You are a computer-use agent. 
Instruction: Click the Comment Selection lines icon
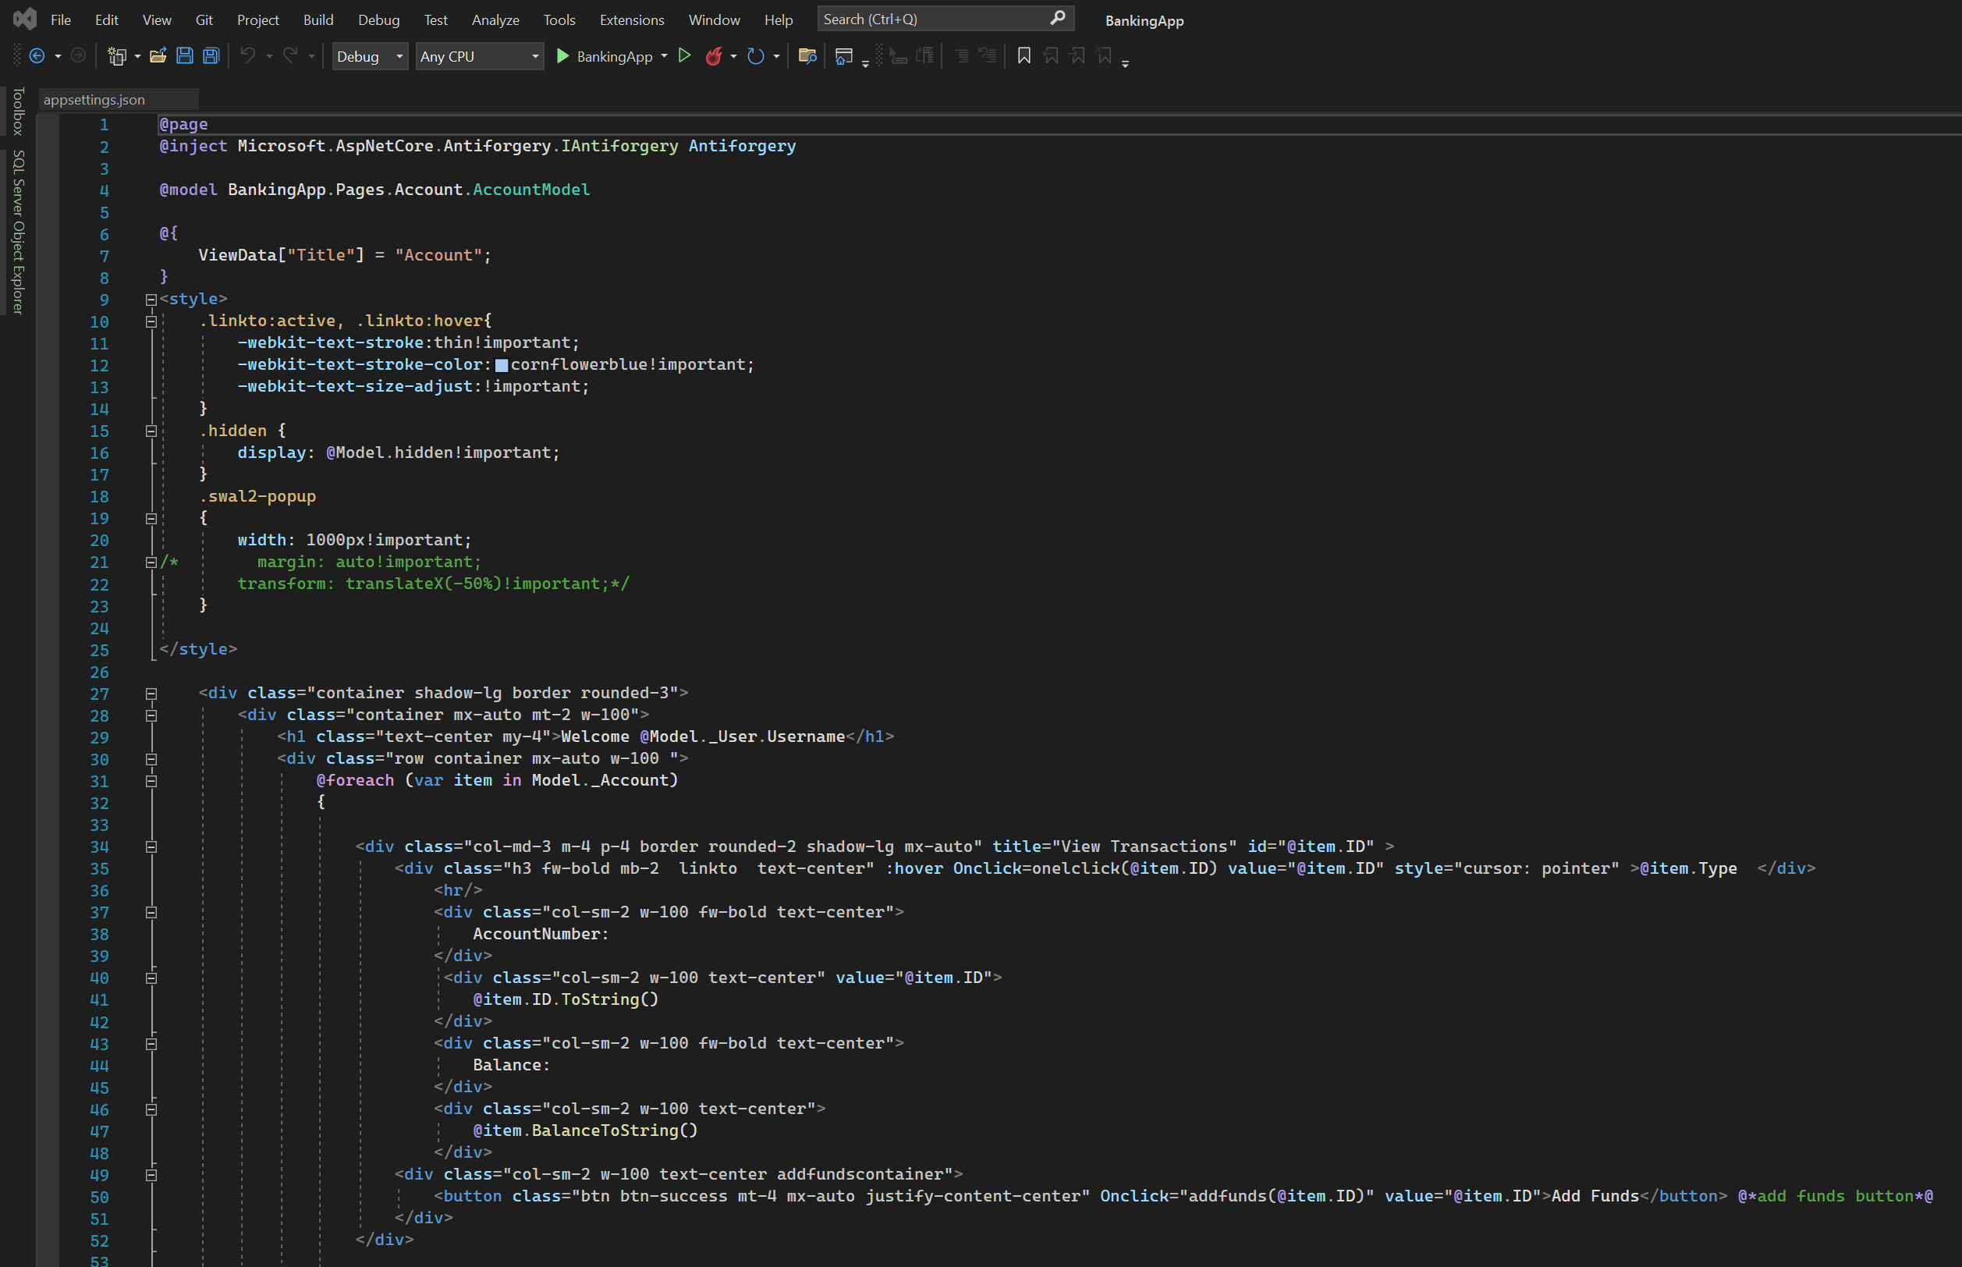[x=961, y=56]
